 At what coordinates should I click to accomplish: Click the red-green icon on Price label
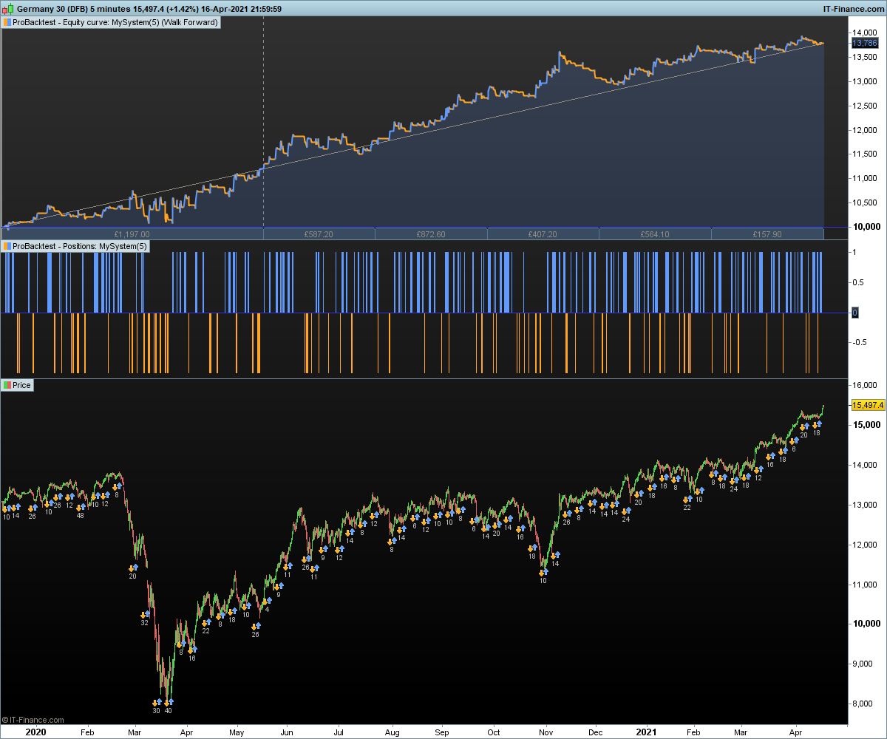pos(7,385)
